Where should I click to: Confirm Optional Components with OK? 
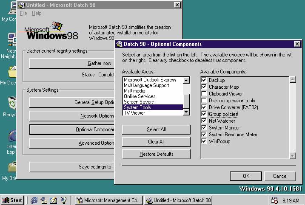[246, 176]
